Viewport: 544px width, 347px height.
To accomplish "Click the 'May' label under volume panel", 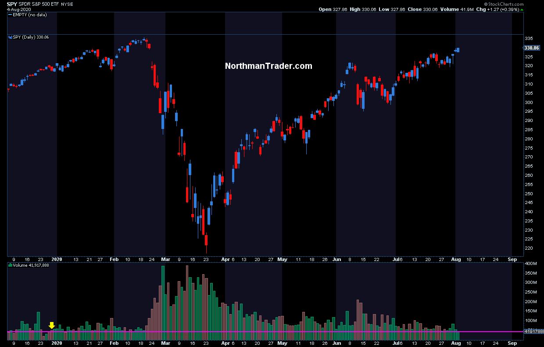I will point(282,344).
